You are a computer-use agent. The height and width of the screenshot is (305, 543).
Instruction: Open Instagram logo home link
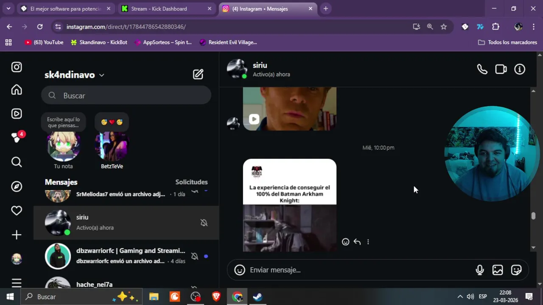pos(17,67)
